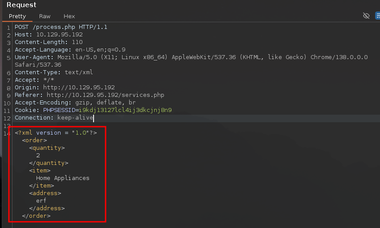Click the closing order tag
The height and width of the screenshot is (228, 380).
(x=36, y=216)
